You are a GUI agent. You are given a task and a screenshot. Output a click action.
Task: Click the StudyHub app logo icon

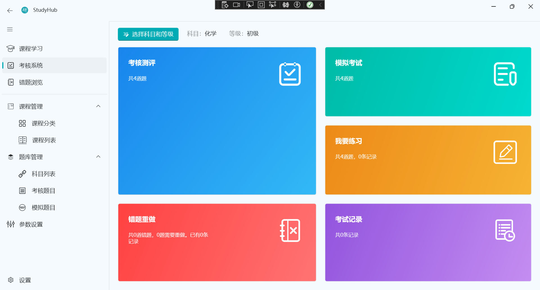coord(25,10)
